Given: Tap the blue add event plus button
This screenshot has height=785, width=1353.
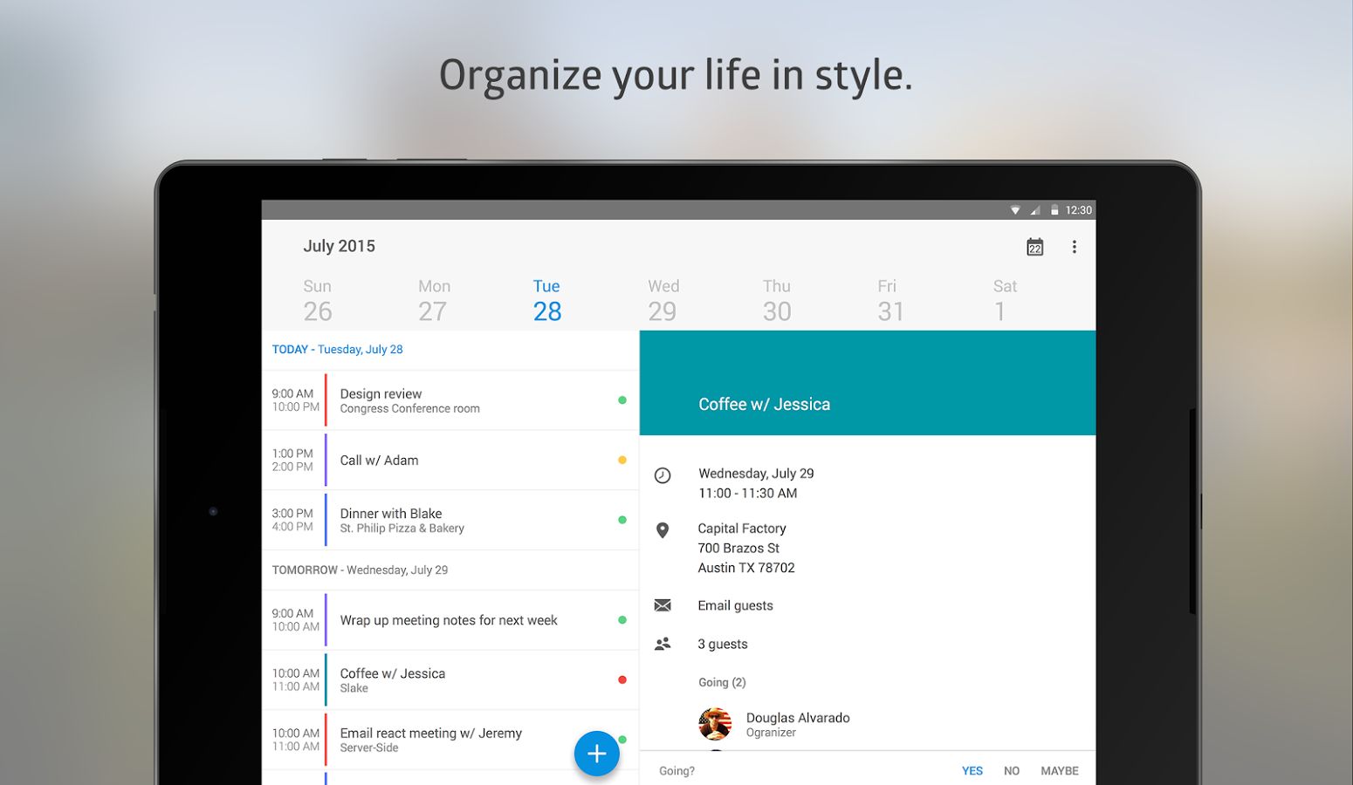Looking at the screenshot, I should pyautogui.click(x=596, y=754).
